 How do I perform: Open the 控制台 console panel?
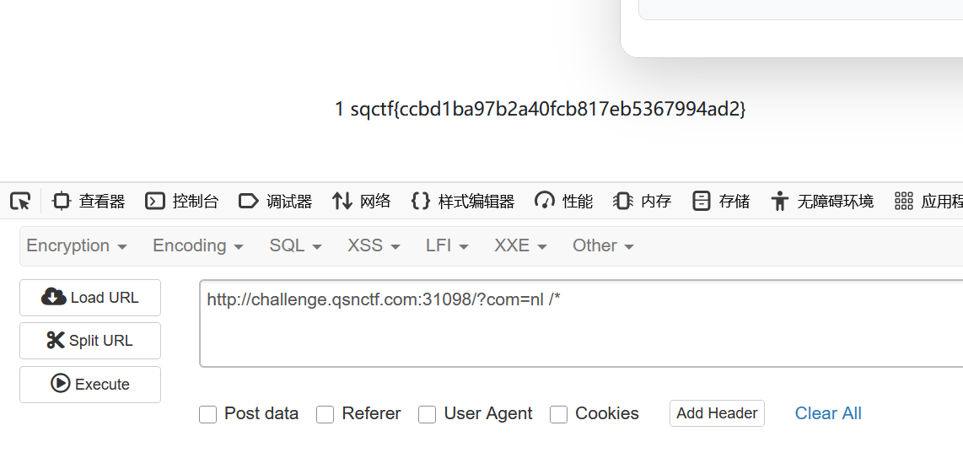click(x=182, y=201)
